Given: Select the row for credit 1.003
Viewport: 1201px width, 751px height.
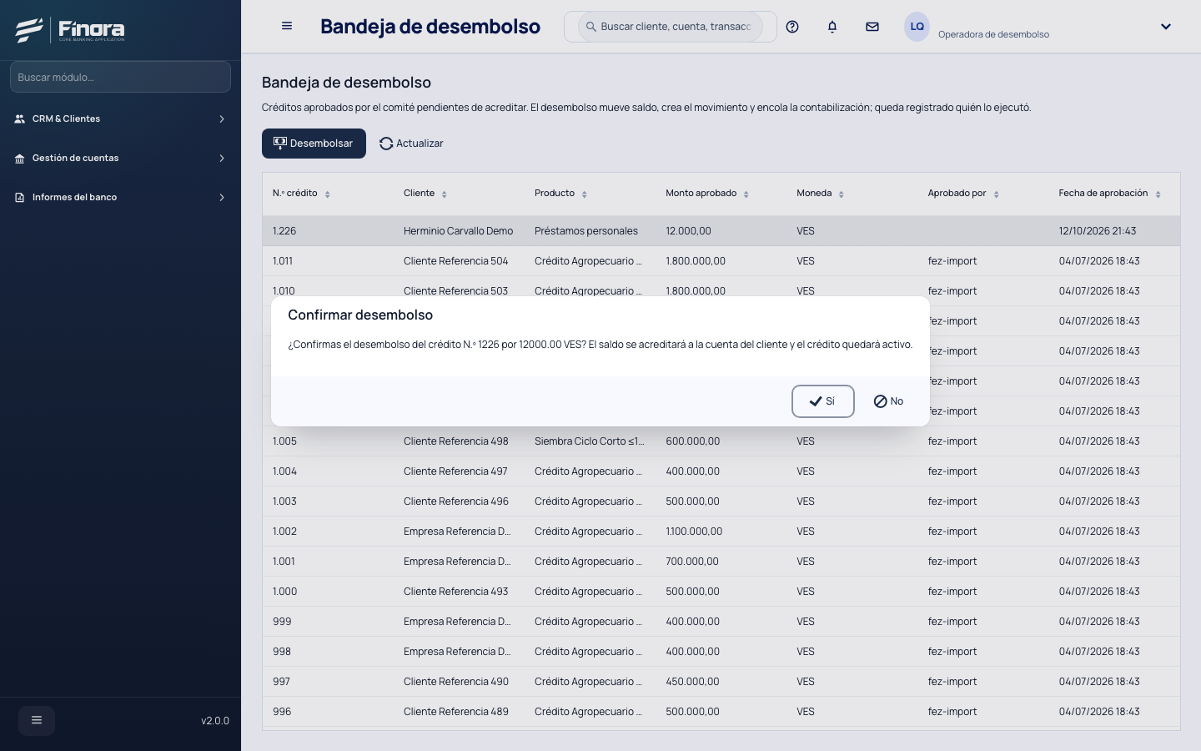Looking at the screenshot, I should [x=721, y=502].
